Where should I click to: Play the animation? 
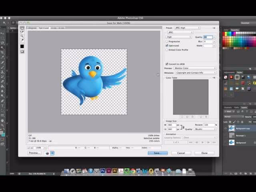(x=202, y=142)
